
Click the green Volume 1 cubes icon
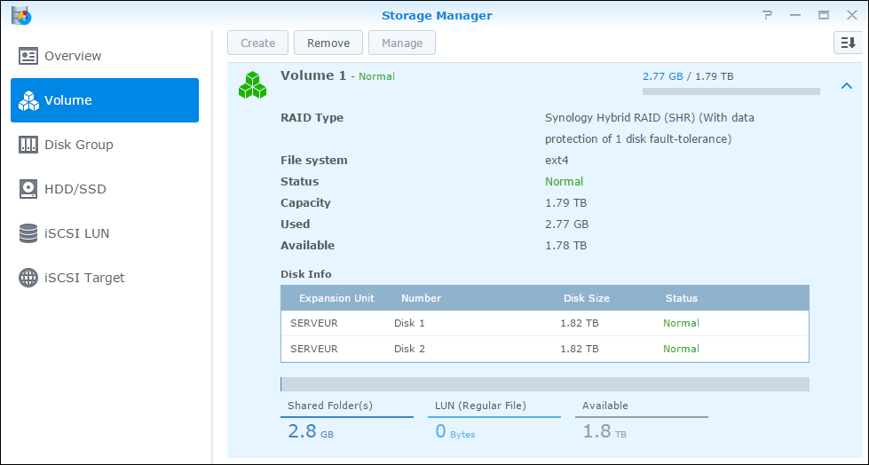tap(252, 85)
